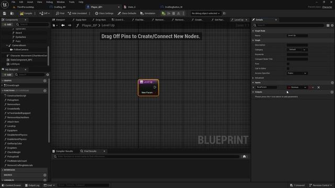335x188 pixels.
Task: Navigate forward in graph history
Action: (x=70, y=26)
